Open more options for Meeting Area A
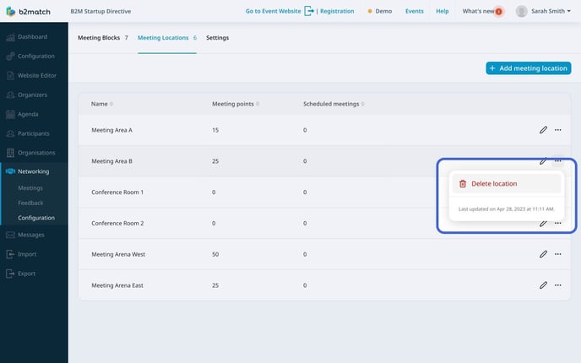 [557, 130]
